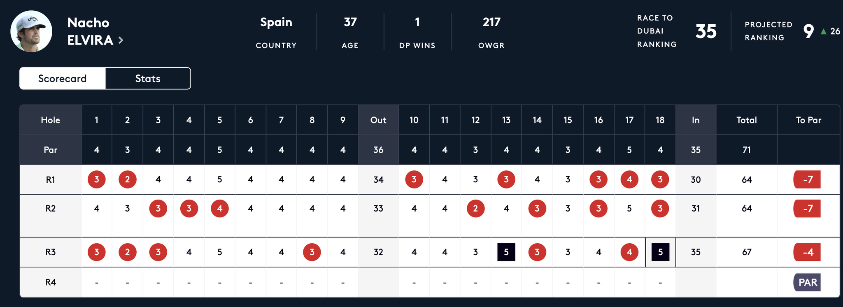Image resolution: width=843 pixels, height=307 pixels.
Task: Click R2 hole 12 birdie circle
Action: point(475,209)
